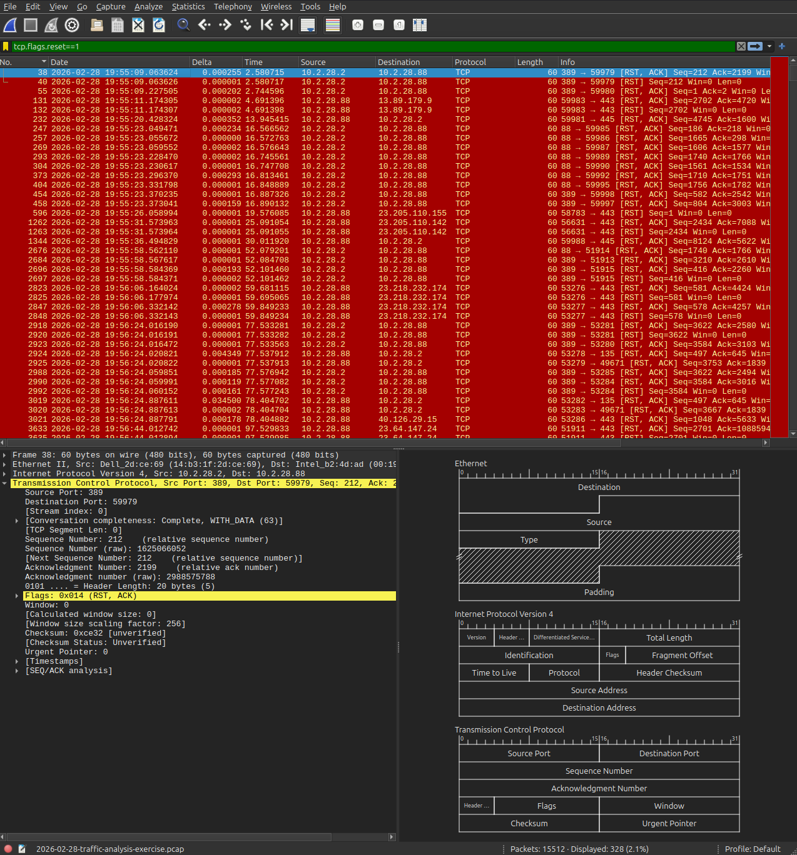Expand the Flags: 0x014 (RST, ACK) field
The width and height of the screenshot is (797, 855).
pyautogui.click(x=17, y=596)
